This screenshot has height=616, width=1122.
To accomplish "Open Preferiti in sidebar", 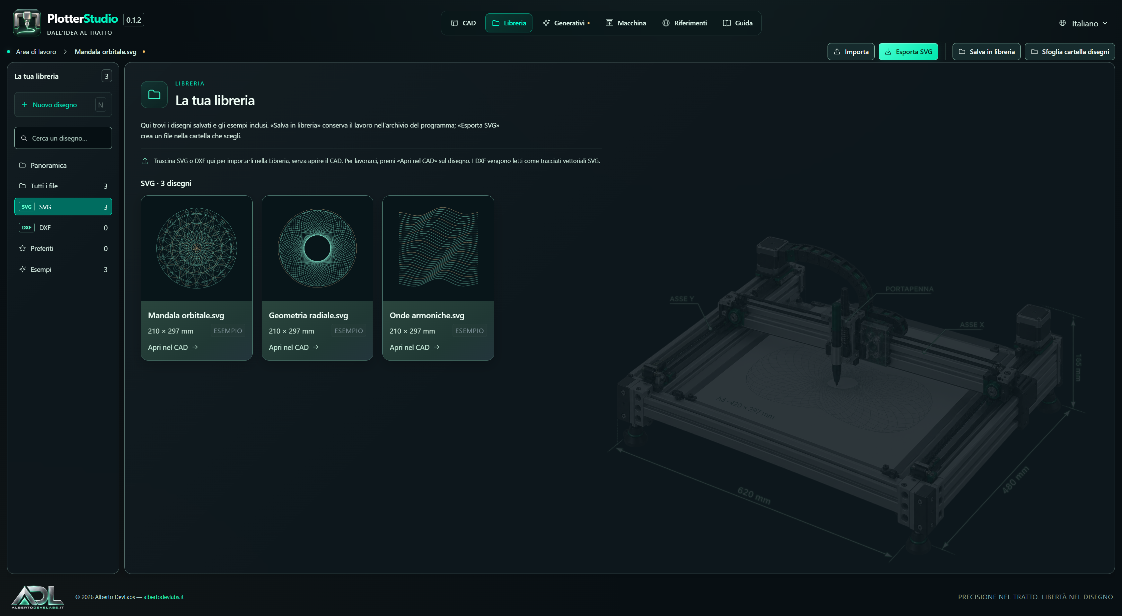I will click(63, 248).
